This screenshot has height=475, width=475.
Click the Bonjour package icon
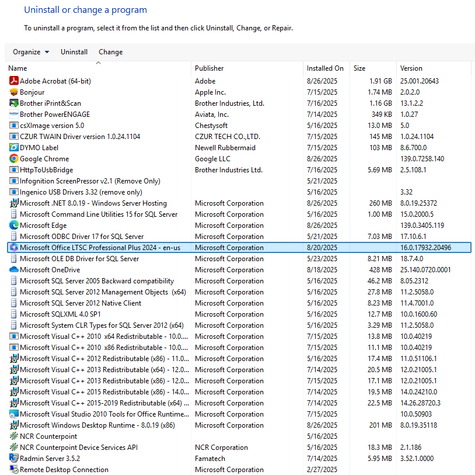coord(13,92)
